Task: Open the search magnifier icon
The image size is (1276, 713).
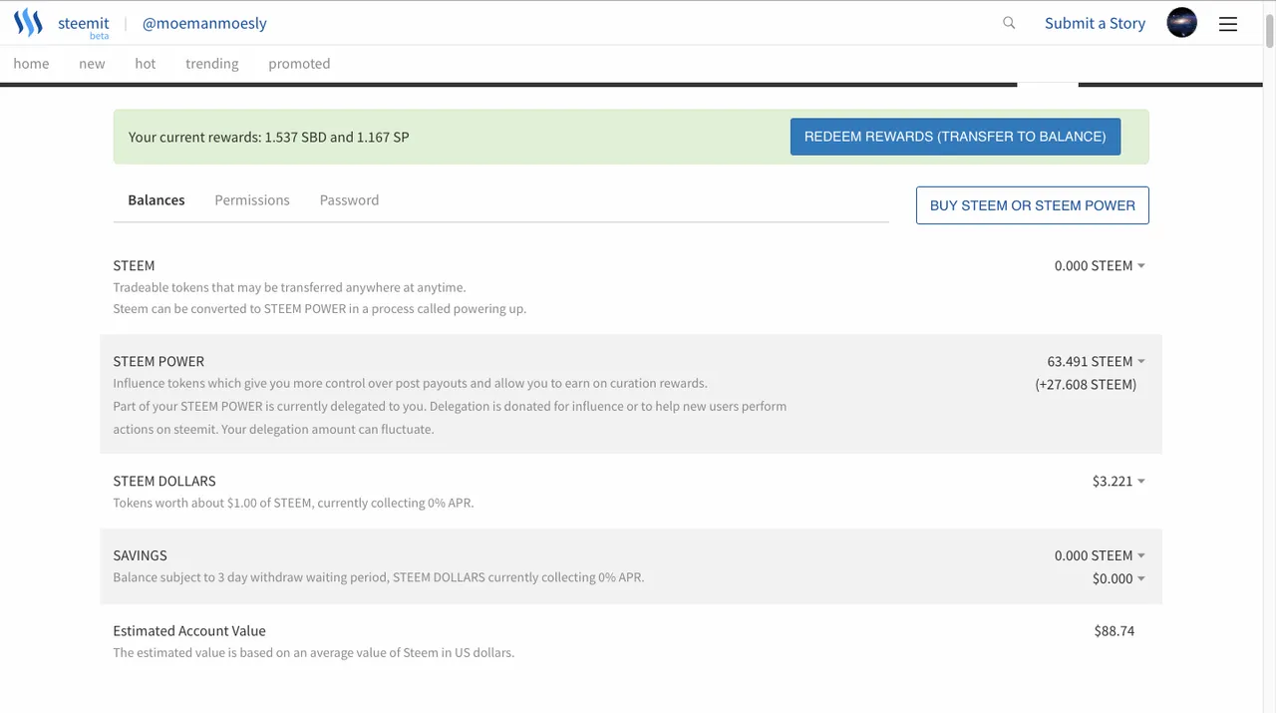Action: (x=1009, y=23)
